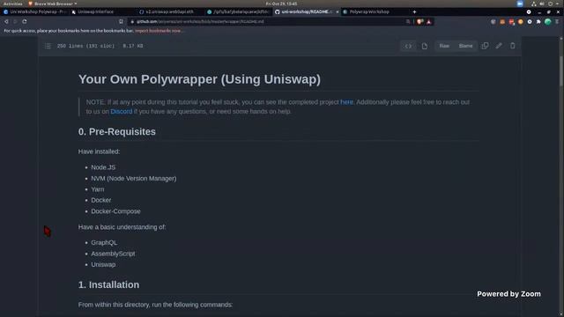Show the source code view icon

pos(408,46)
